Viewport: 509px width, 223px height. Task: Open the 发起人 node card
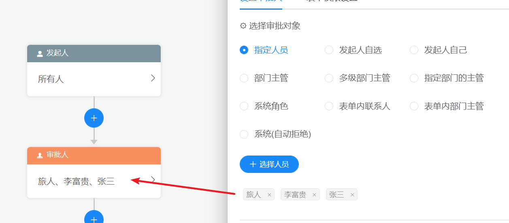94,71
